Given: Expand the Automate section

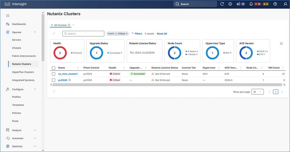Looking at the screenshot, I should pos(35,138).
